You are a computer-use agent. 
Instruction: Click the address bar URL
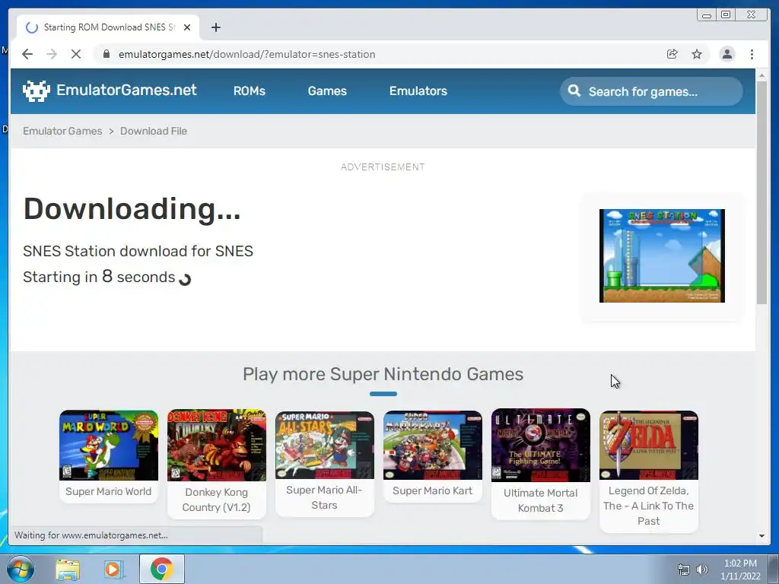(247, 54)
